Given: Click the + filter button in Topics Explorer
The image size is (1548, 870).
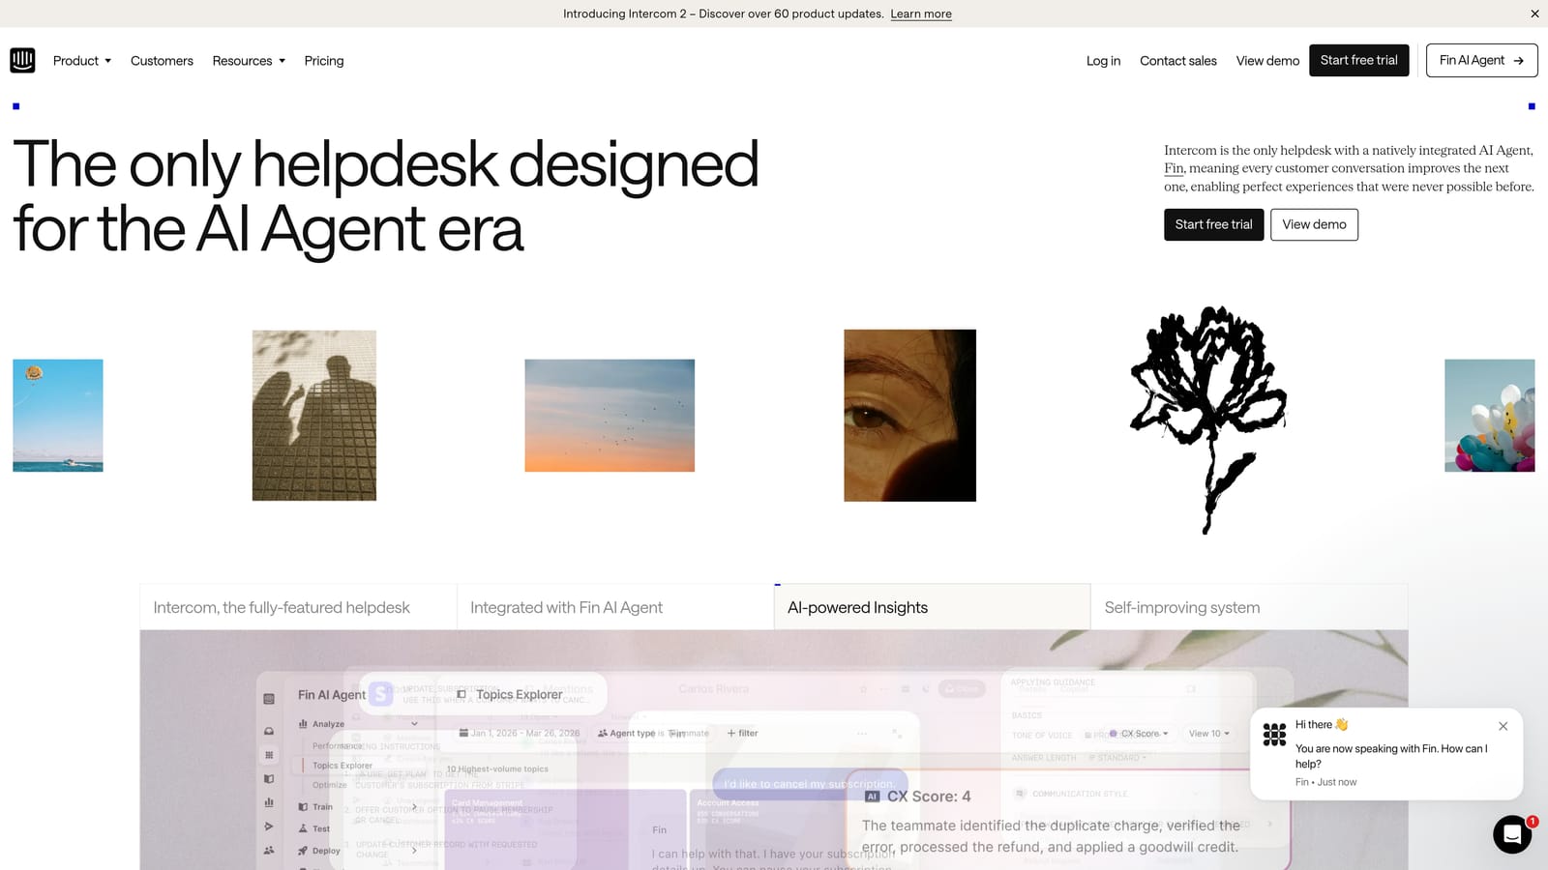Looking at the screenshot, I should tap(742, 734).
